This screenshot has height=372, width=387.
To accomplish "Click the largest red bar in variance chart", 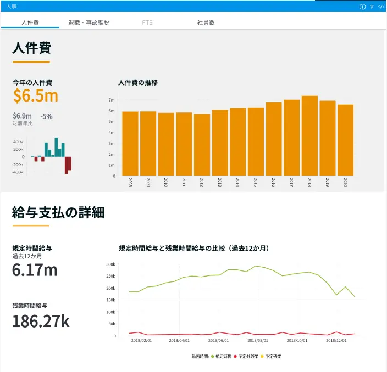I will [x=67, y=165].
